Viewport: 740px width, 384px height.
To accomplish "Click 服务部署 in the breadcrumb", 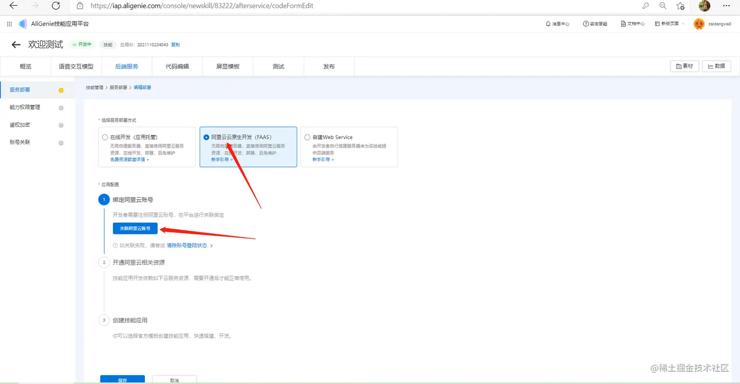I will click(x=118, y=87).
